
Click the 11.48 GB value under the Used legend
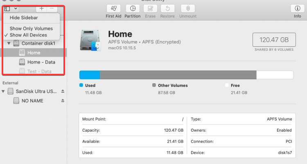[x=93, y=93]
